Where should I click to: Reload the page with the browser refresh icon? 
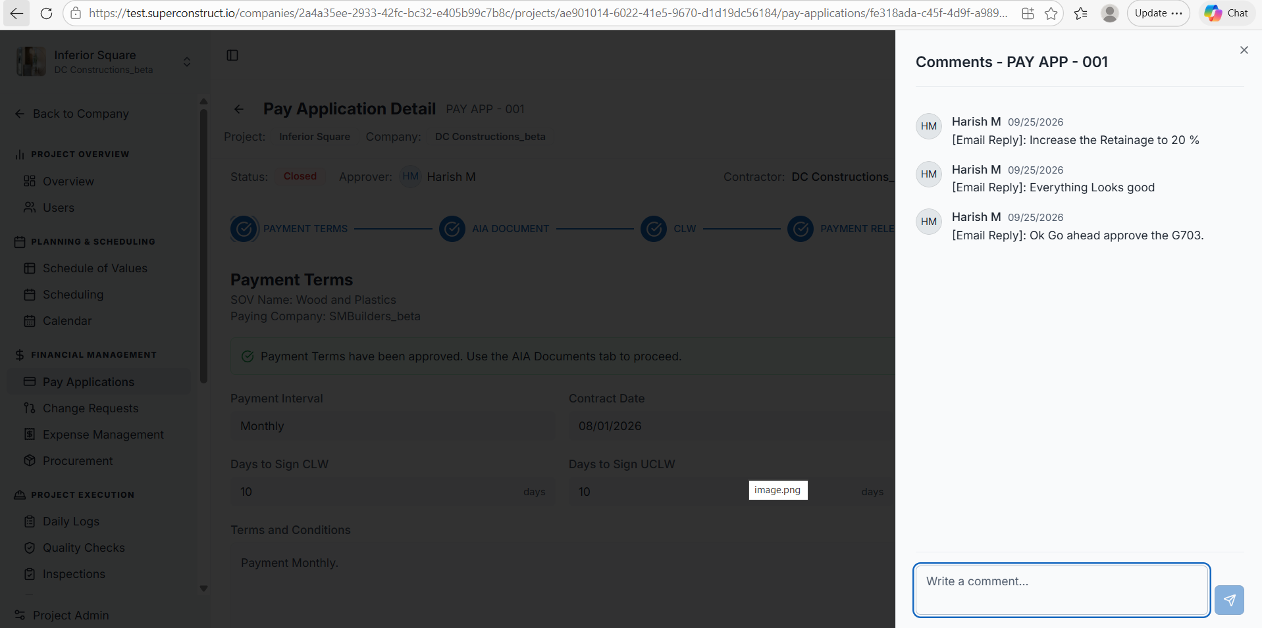(x=46, y=13)
